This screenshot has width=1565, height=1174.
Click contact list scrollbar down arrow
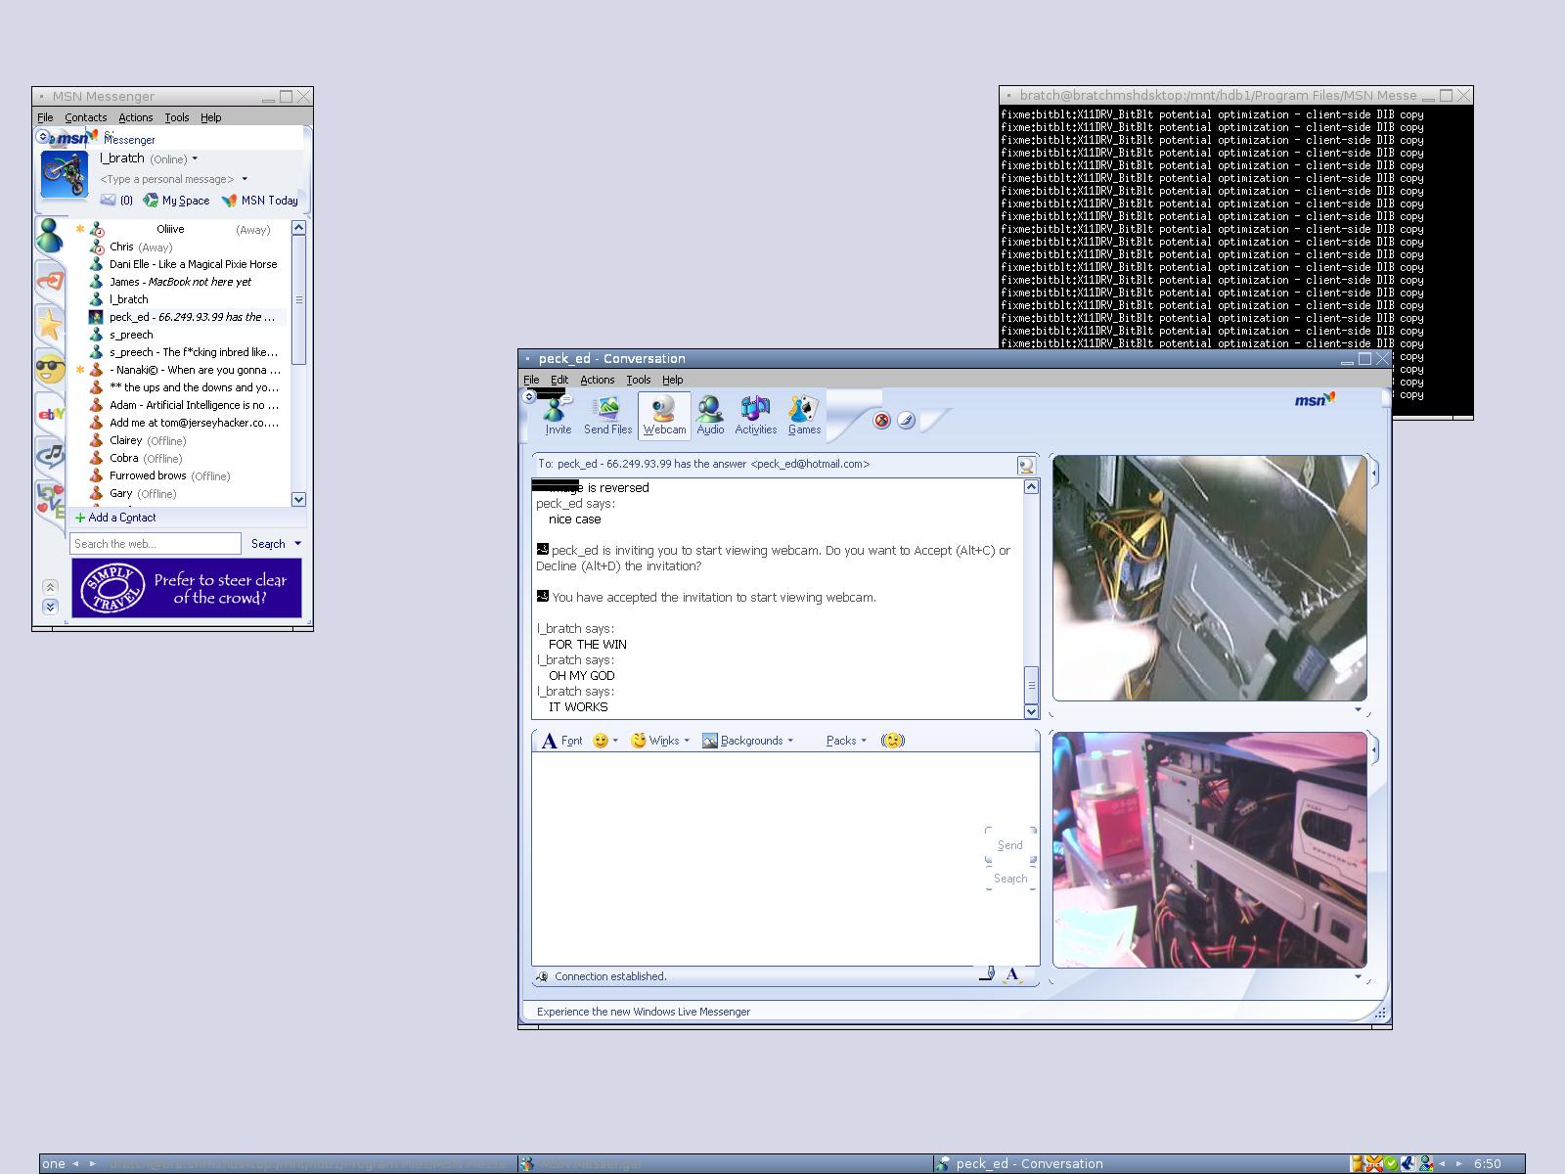(x=298, y=499)
